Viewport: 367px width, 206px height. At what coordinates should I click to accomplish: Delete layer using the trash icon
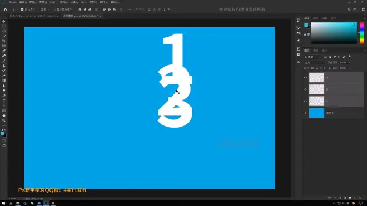360,198
